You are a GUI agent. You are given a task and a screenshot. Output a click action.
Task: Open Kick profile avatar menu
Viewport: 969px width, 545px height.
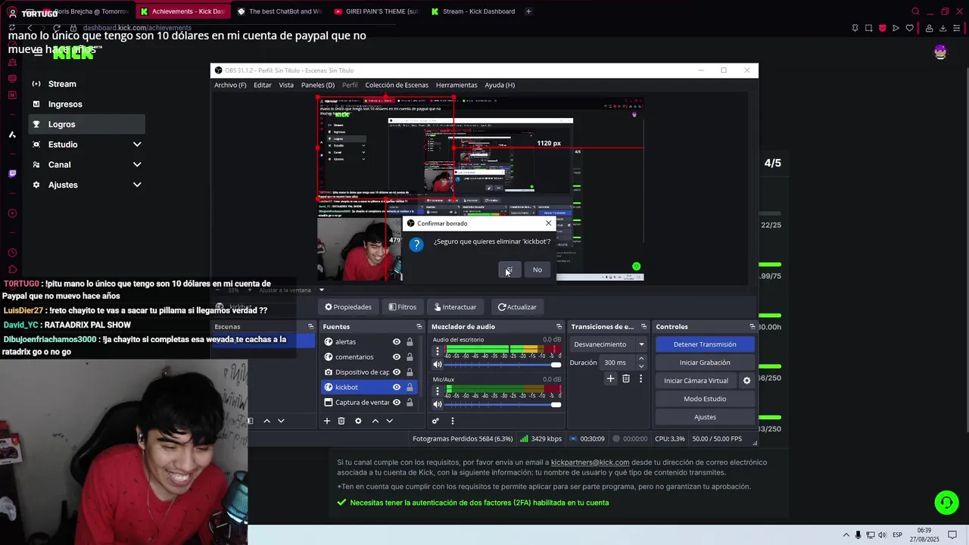[940, 52]
